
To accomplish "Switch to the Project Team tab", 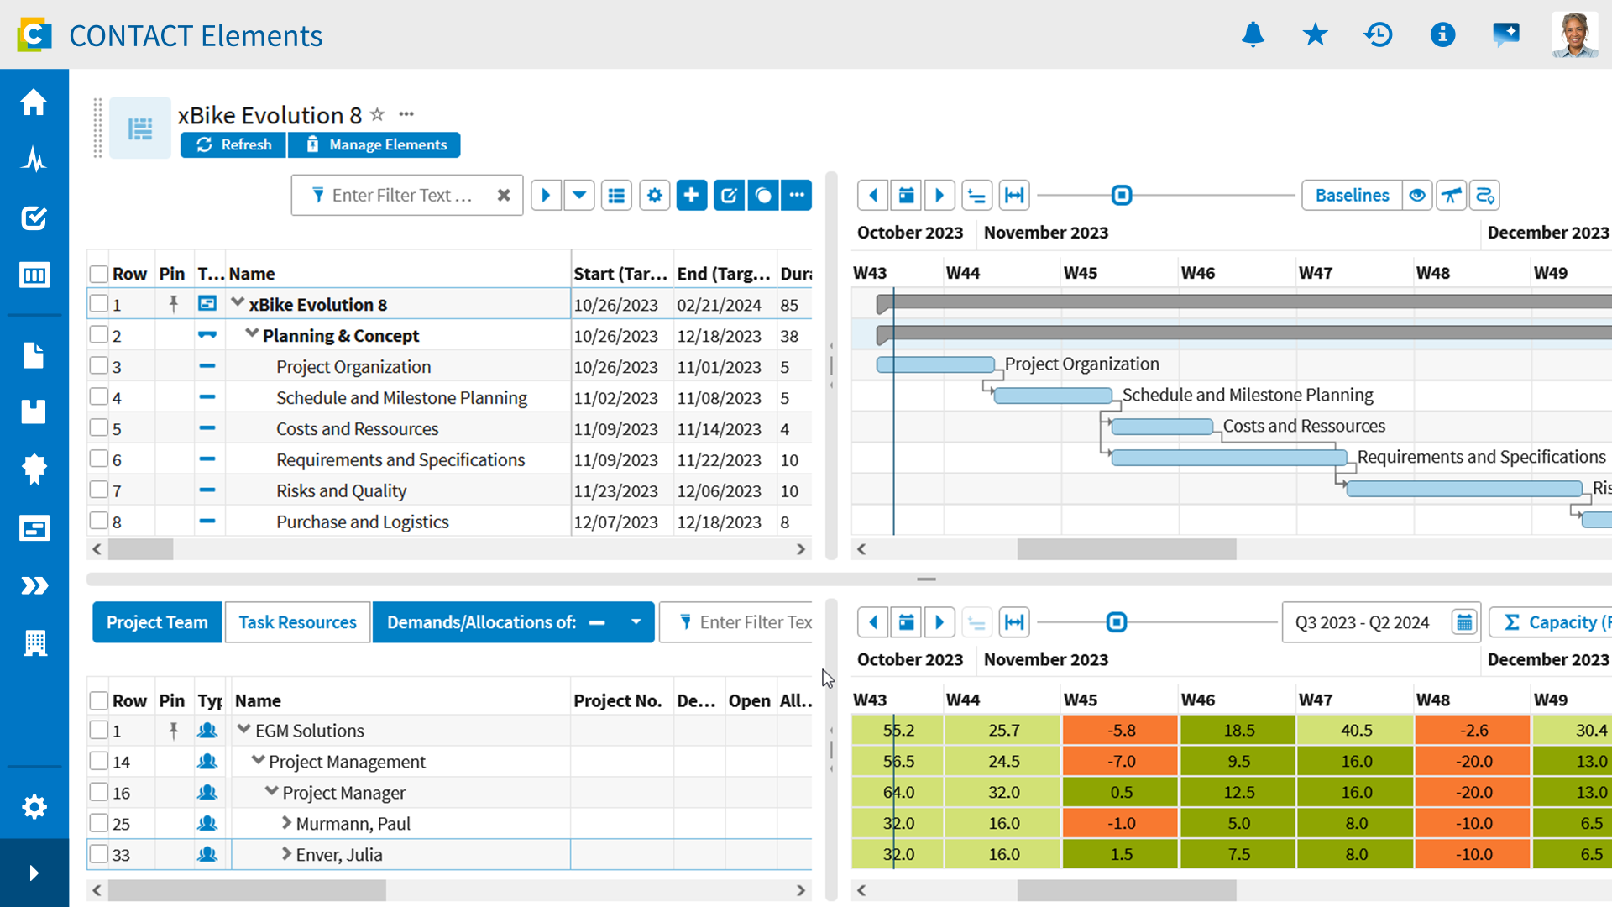I will (157, 622).
